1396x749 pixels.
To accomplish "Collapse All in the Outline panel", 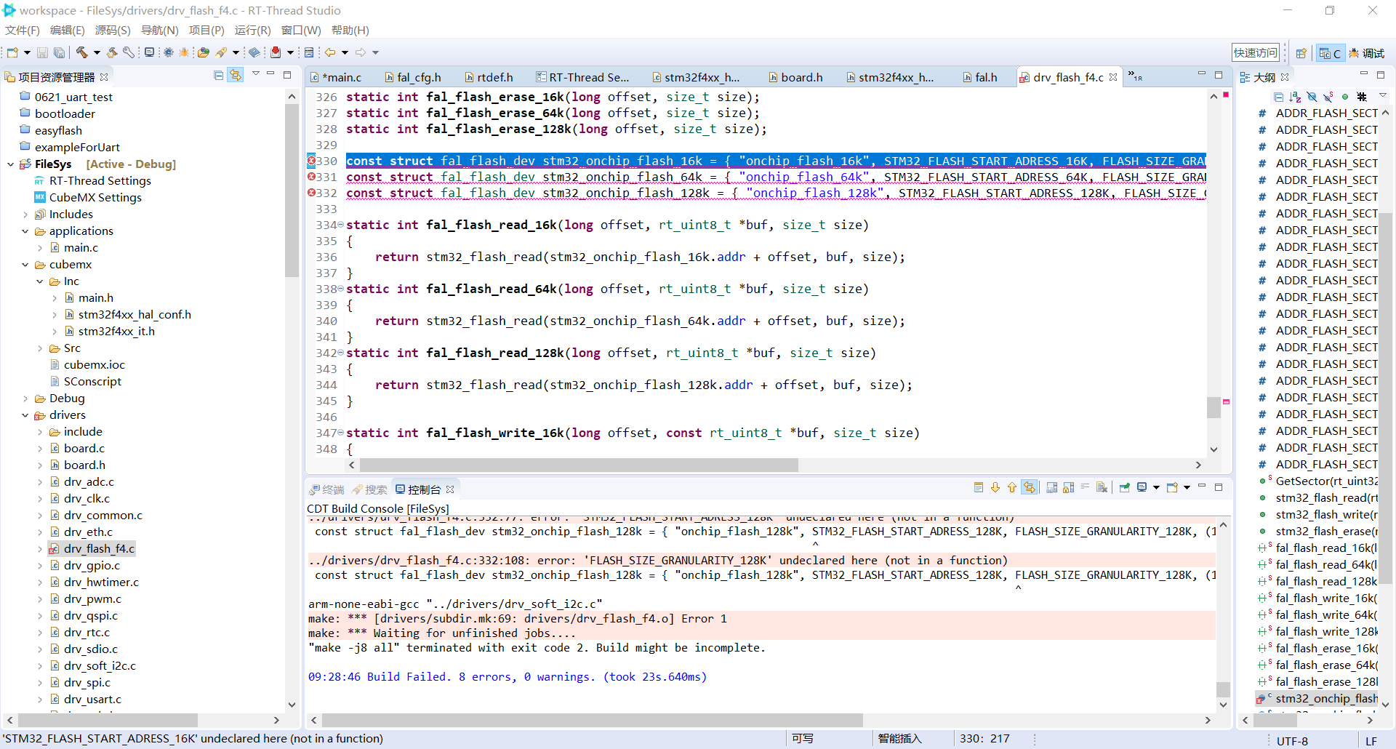I will point(1278,97).
